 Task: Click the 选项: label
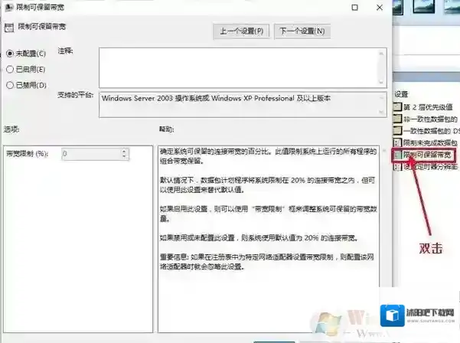coord(11,129)
